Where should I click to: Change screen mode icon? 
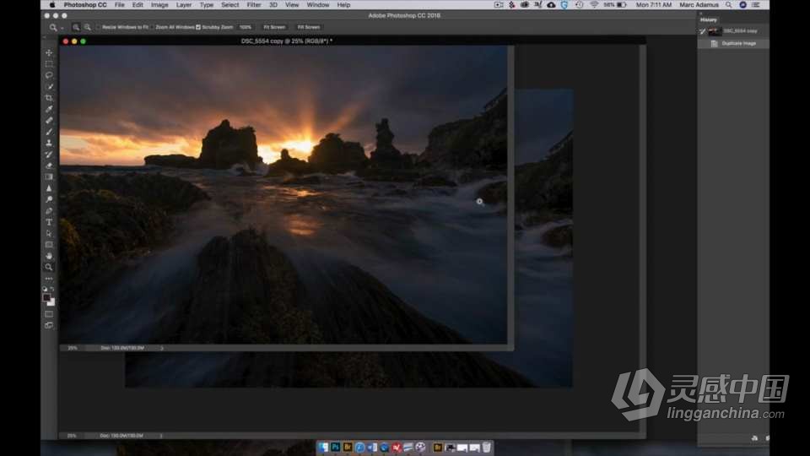pyautogui.click(x=49, y=325)
